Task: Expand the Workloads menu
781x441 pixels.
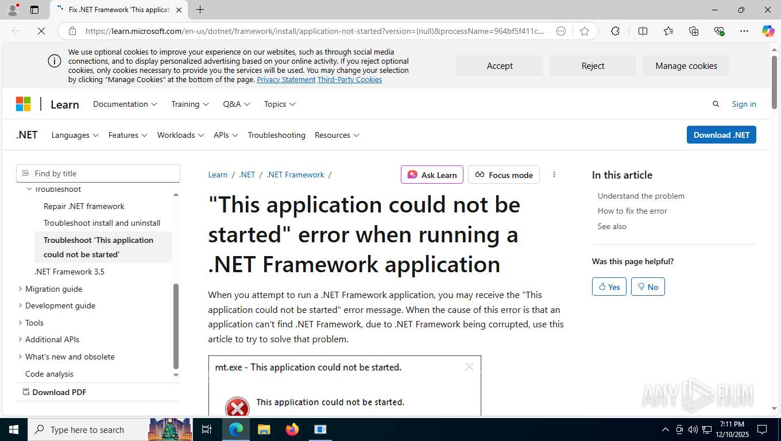Action: [180, 135]
